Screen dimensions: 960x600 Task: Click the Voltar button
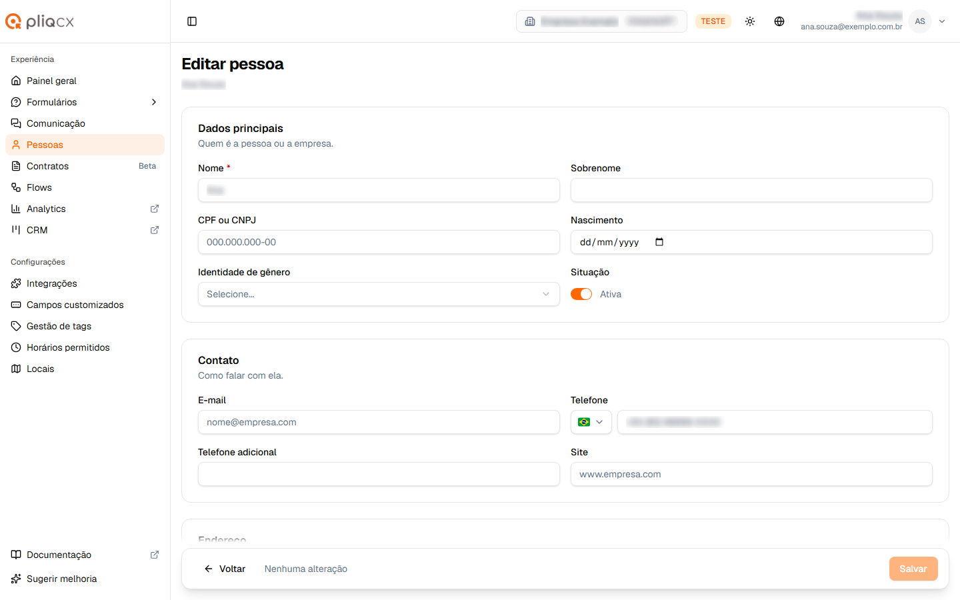(x=225, y=569)
